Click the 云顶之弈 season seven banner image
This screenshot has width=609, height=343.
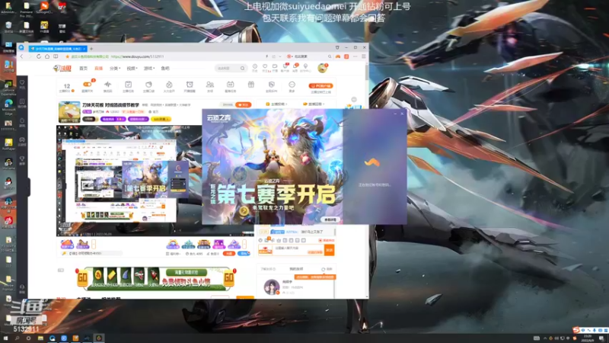click(273, 166)
